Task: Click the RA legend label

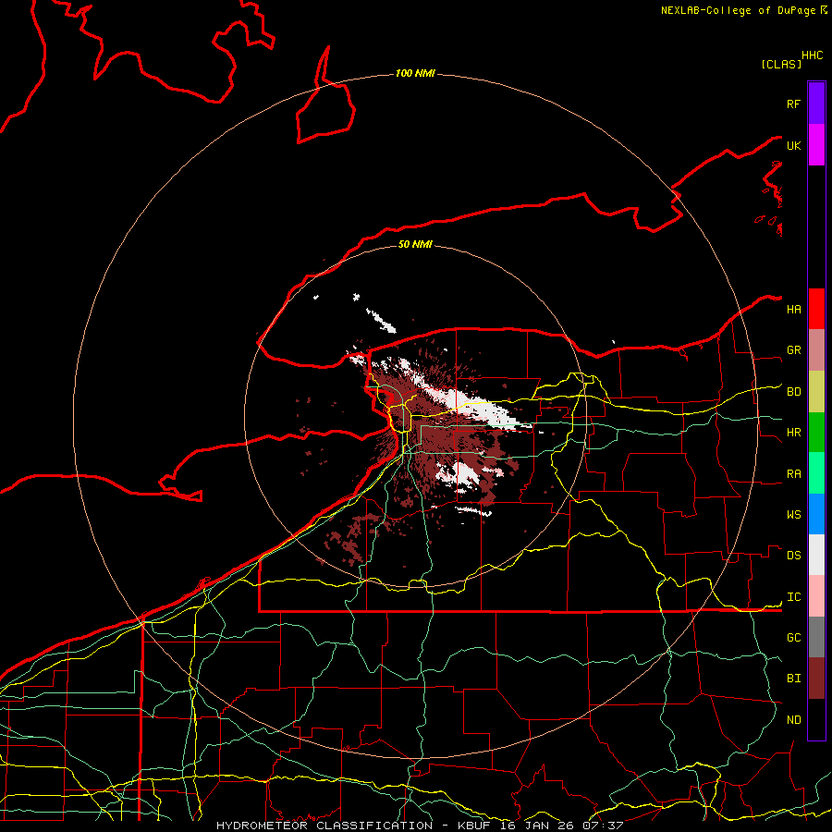Action: tap(793, 474)
